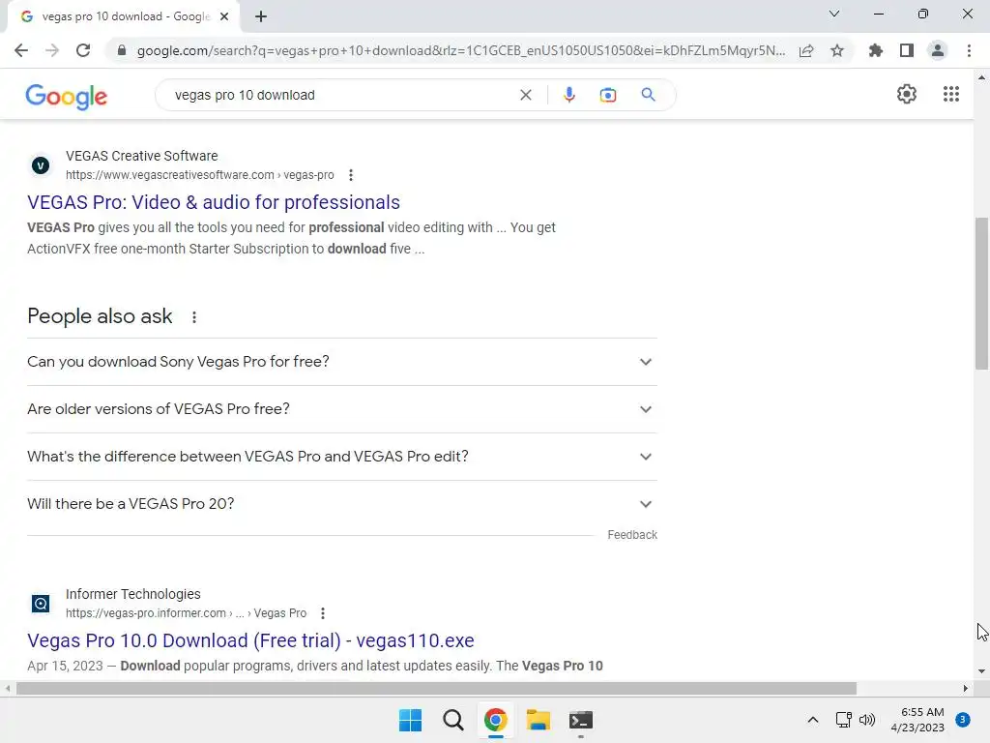Close the vegas pro 10 download tab

pyautogui.click(x=224, y=17)
